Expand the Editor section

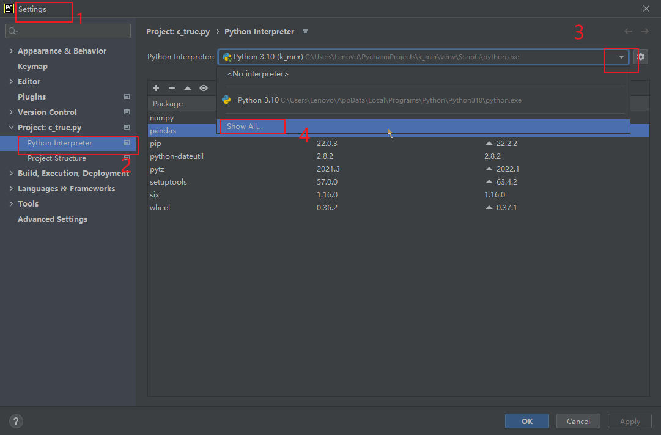click(x=11, y=82)
